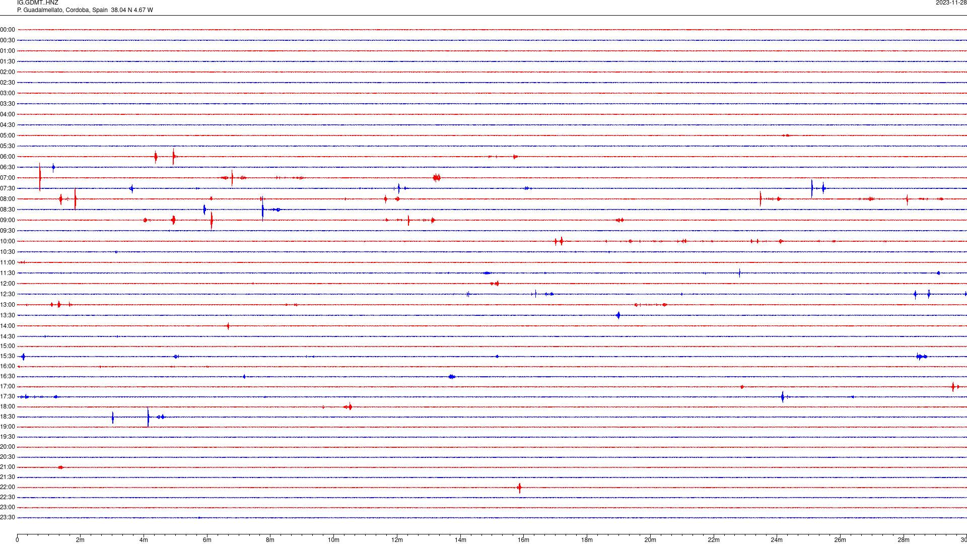Click the 20m tick on time axis
This screenshot has width=967, height=544.
(x=650, y=540)
